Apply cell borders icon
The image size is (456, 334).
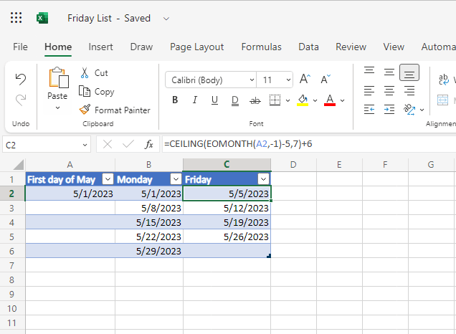click(275, 100)
